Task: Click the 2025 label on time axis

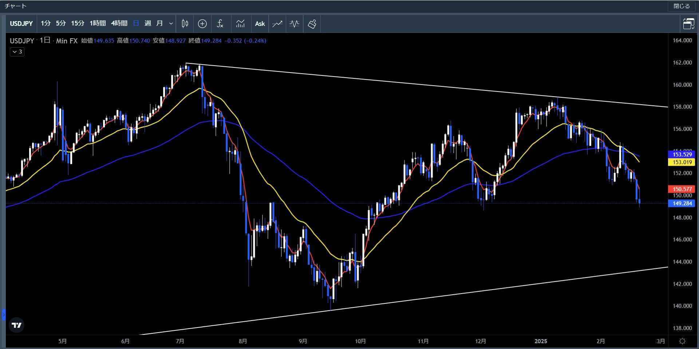Action: 541,341
